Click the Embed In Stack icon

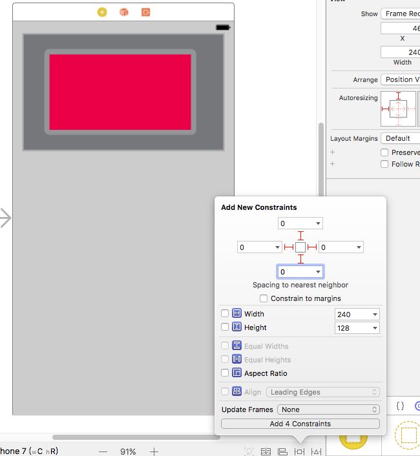[x=266, y=451]
